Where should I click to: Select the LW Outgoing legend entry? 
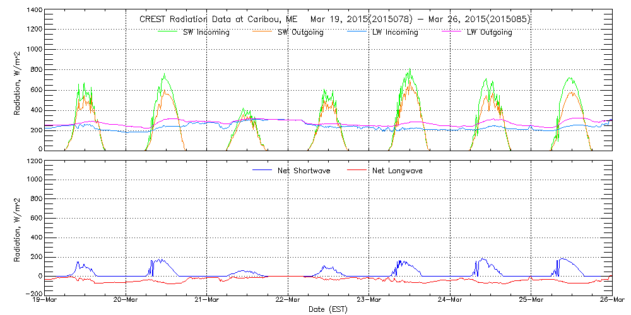(x=489, y=33)
